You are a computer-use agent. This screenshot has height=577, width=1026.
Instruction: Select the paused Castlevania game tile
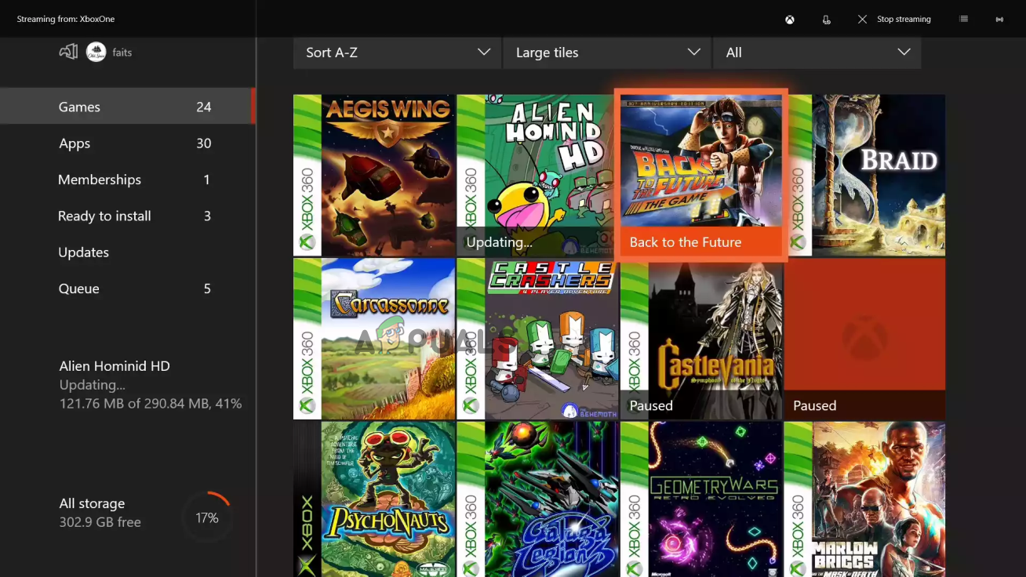(701, 339)
